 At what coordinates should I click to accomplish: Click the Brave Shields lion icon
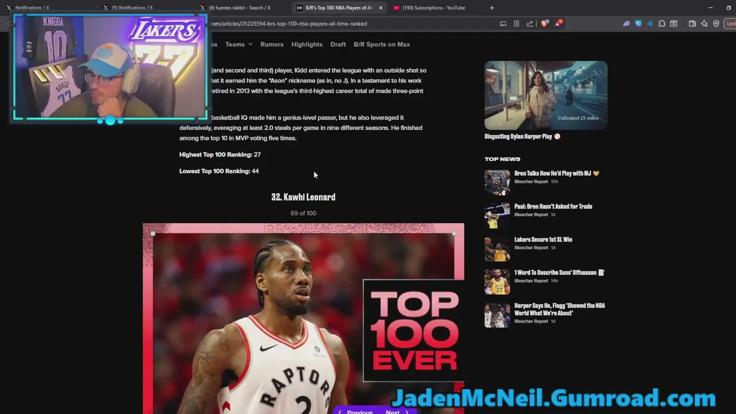[x=544, y=24]
